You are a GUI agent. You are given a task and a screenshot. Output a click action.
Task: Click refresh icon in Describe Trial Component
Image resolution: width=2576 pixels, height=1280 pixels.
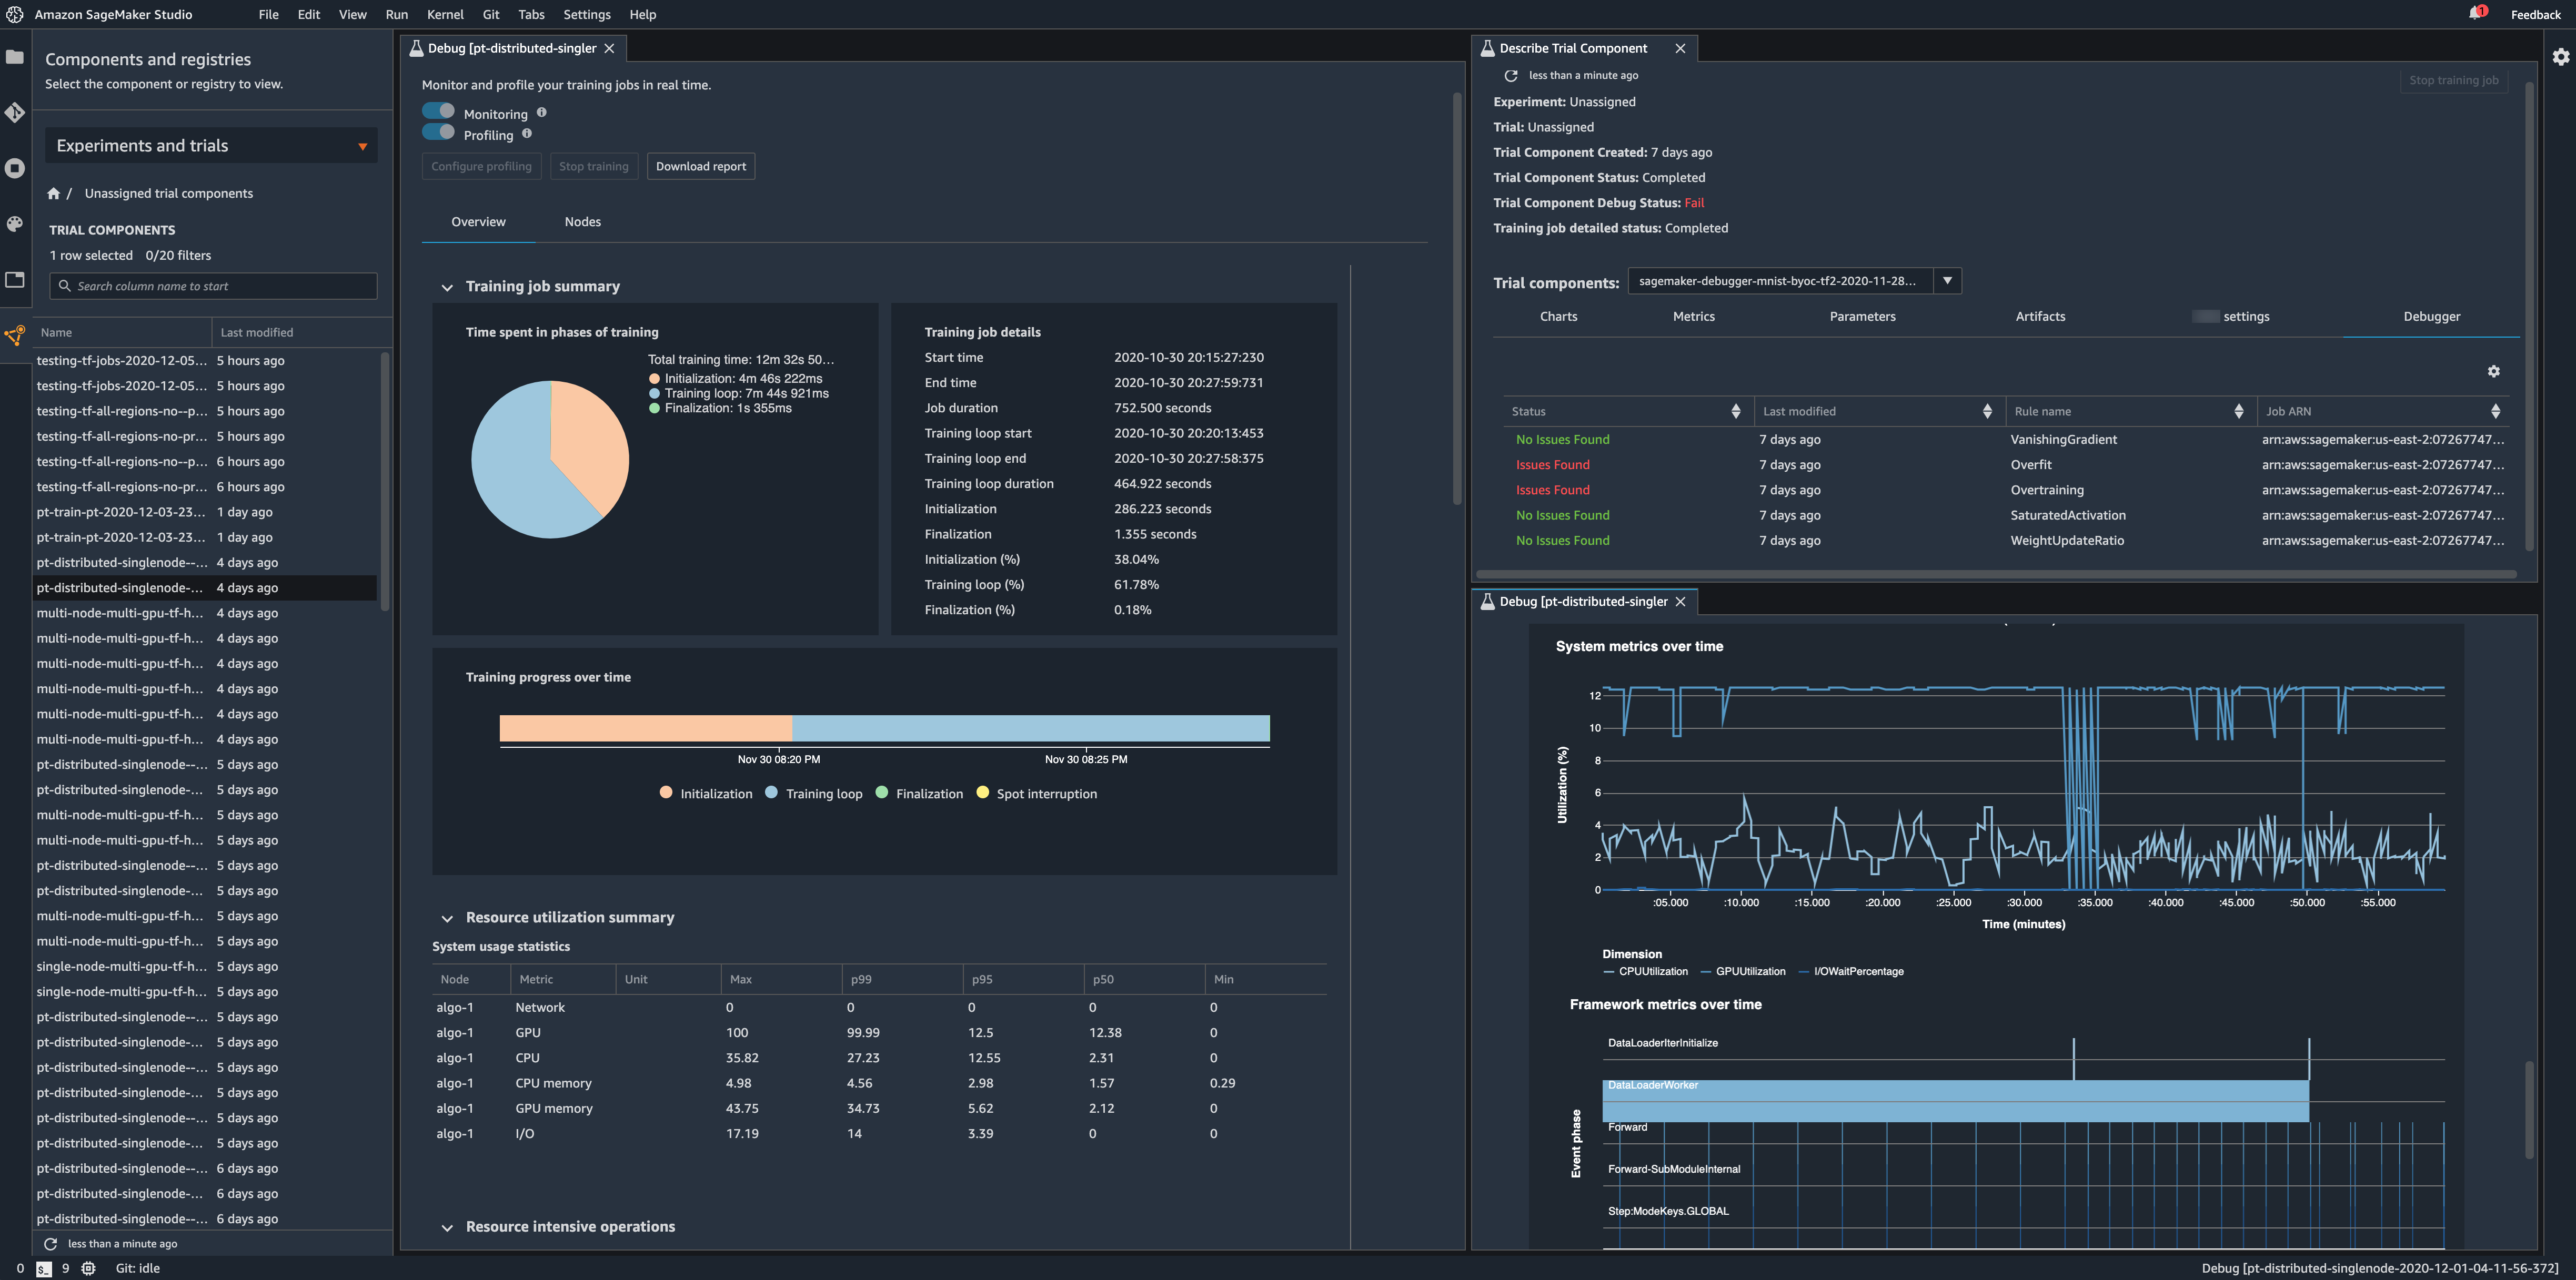coord(1511,76)
